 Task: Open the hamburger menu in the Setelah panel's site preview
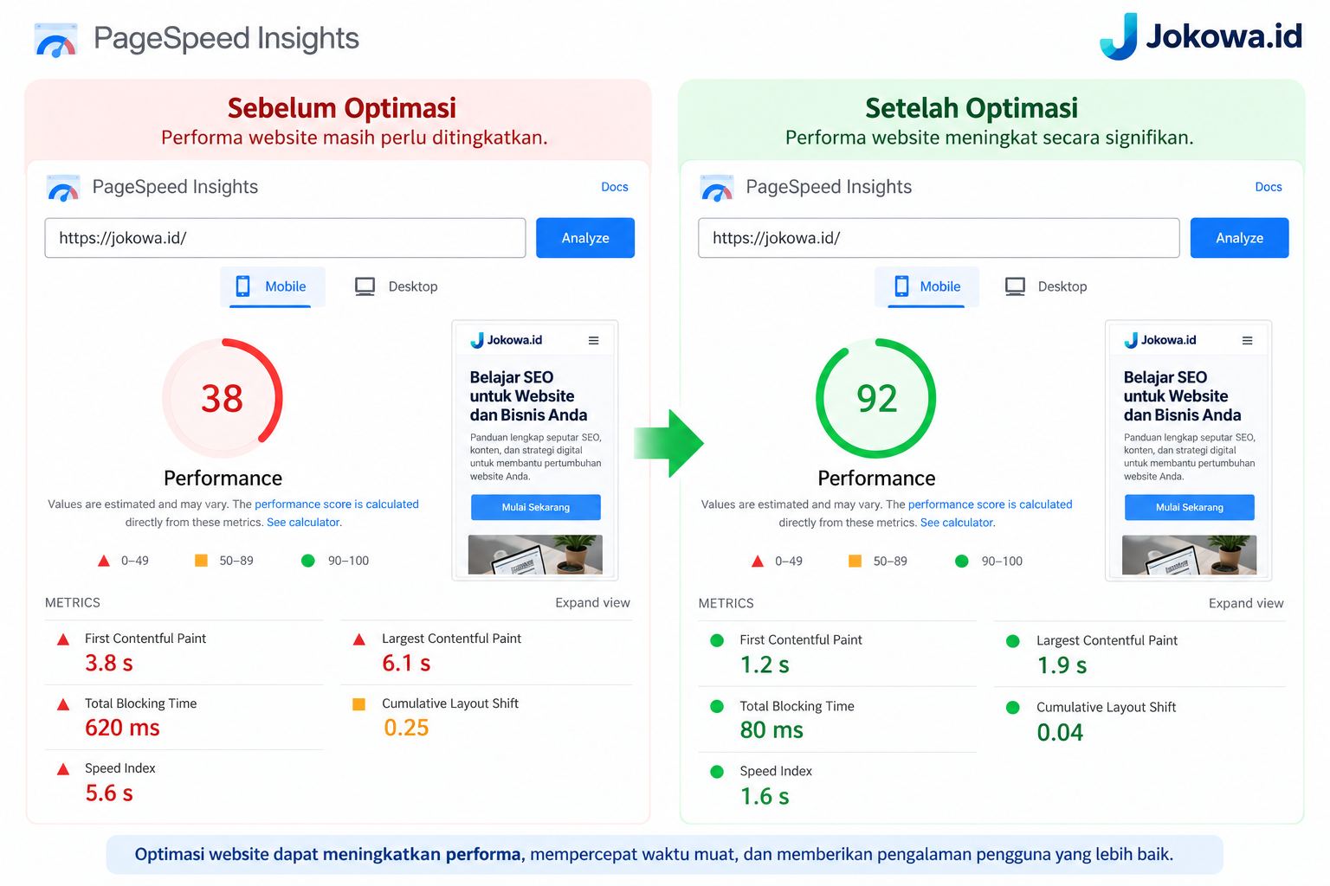(x=1248, y=341)
